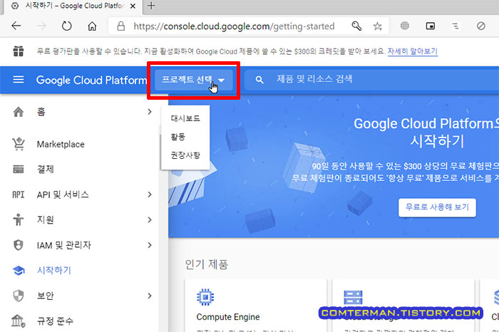Screen dimensions: 499x332
Task: Close the Google Cloud Platform tab
Action: pyautogui.click(x=133, y=6)
